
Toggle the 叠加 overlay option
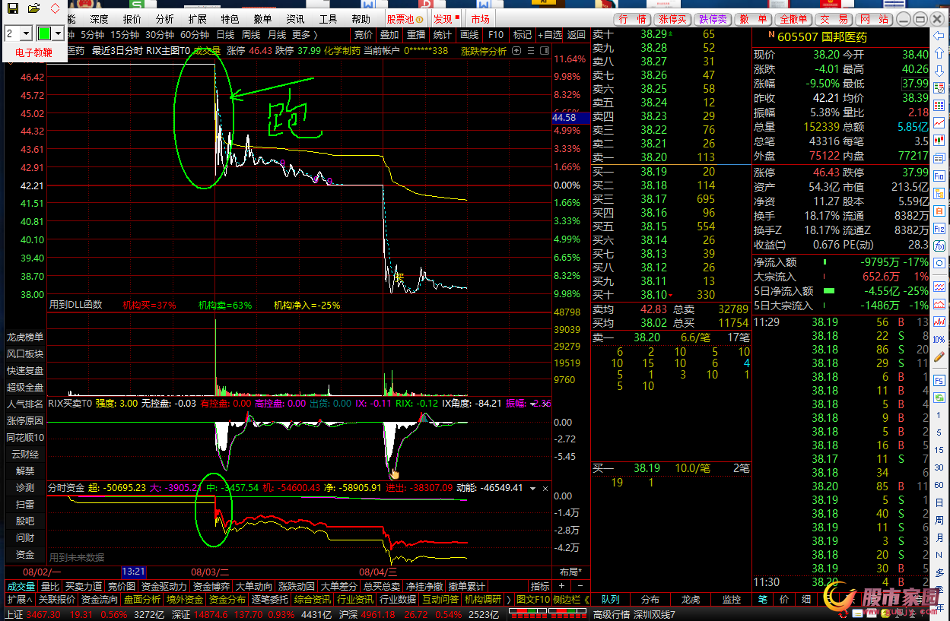389,35
